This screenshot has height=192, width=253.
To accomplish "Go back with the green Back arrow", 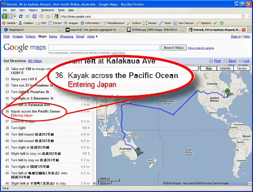I will [4, 16].
